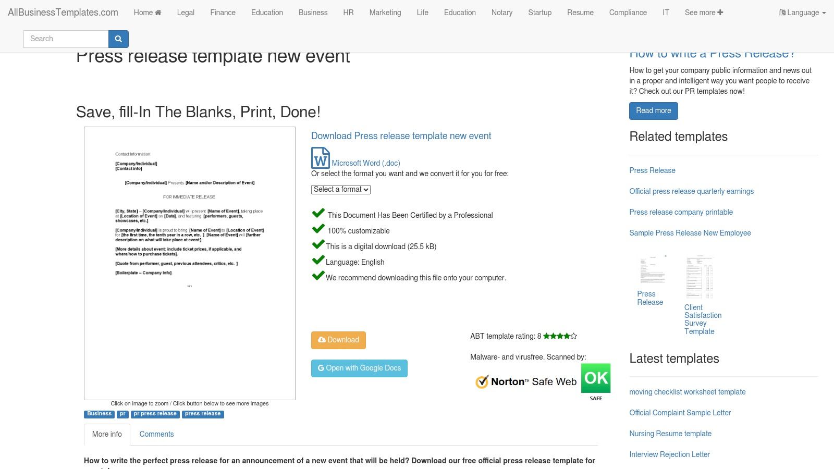Click the template rating stars
The image size is (834, 469).
[x=560, y=336]
